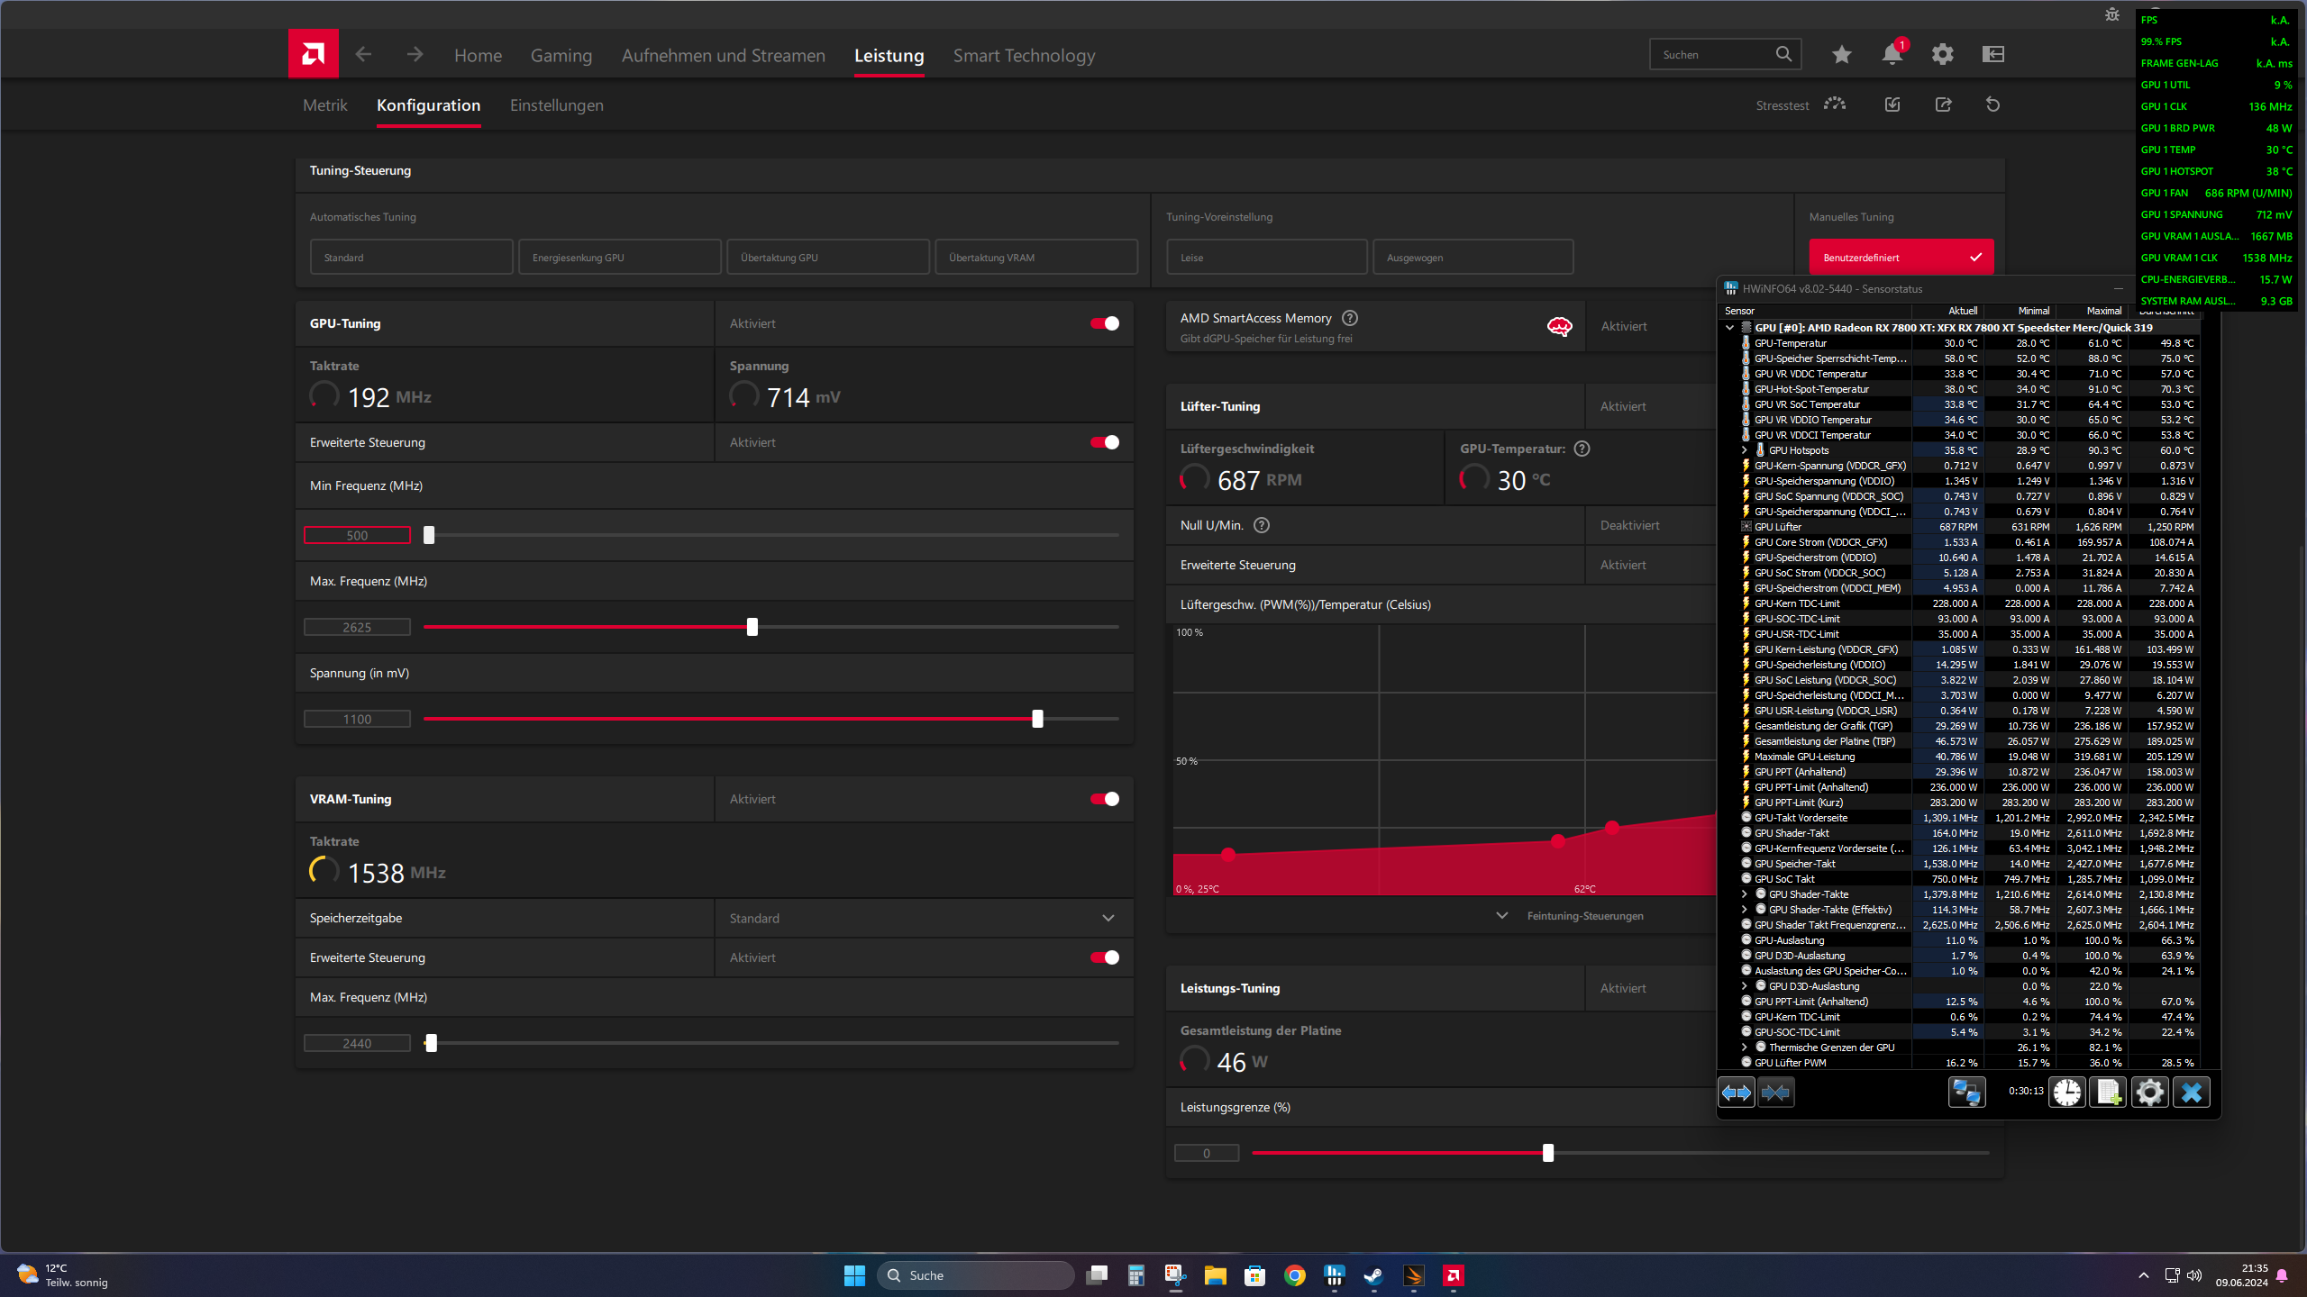Viewport: 2307px width, 1297px height.
Task: Open the Gaming menu tab
Action: [561, 55]
